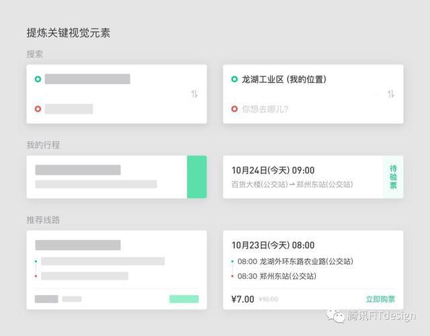
Task: Open the 10月24日(今天) 09:00 trip card
Action: click(313, 177)
